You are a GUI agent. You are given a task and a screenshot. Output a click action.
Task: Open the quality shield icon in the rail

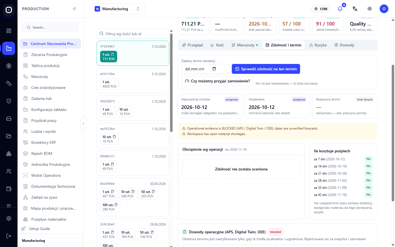pyautogui.click(x=9, y=101)
